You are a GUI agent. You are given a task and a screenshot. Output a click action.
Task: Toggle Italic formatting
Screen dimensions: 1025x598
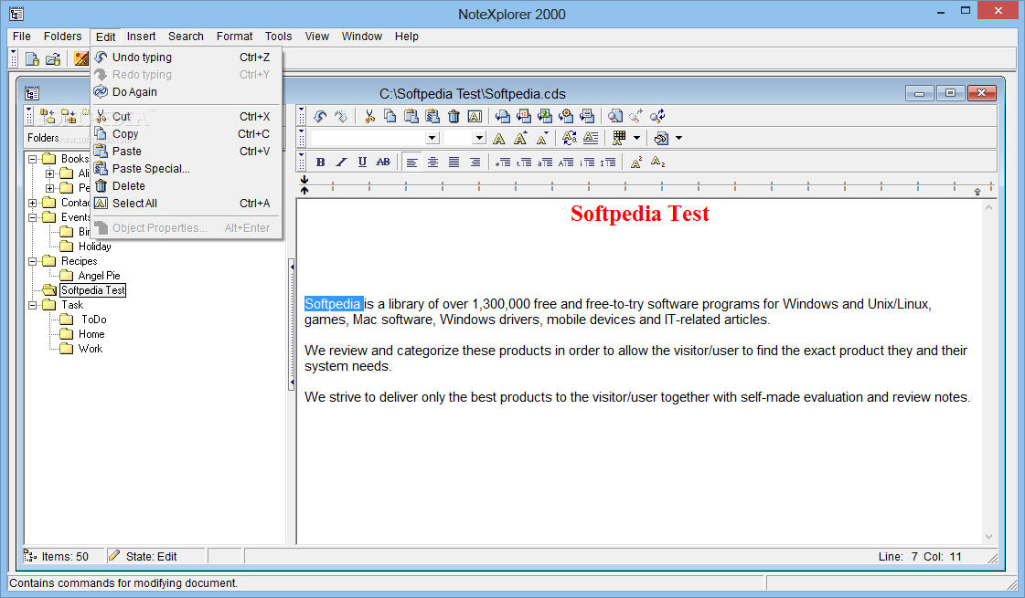341,162
